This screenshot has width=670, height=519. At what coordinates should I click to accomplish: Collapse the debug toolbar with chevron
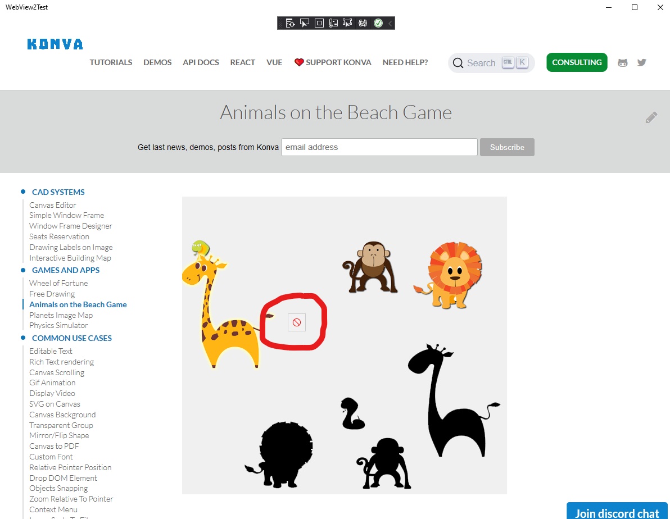point(390,23)
